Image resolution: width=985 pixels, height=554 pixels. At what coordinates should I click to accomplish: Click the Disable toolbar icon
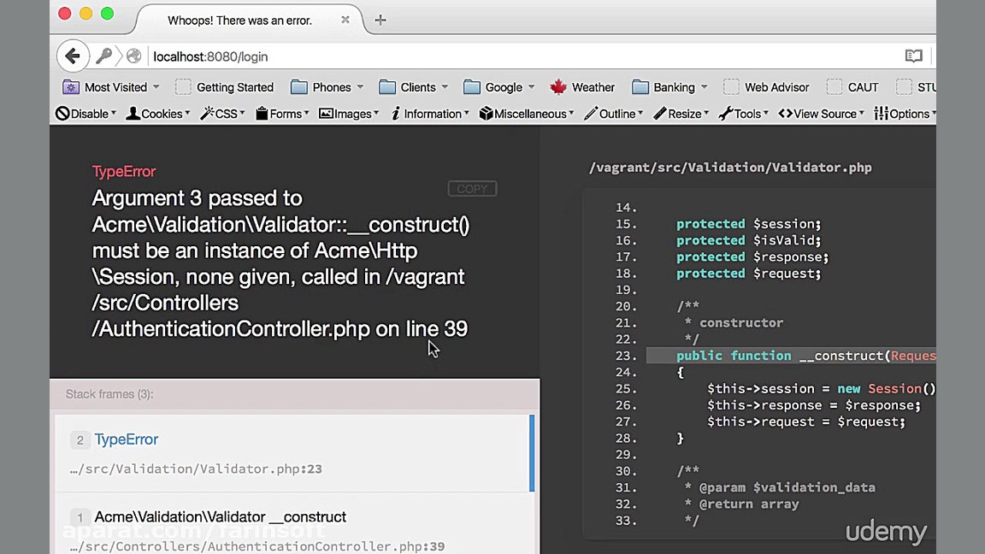(62, 114)
